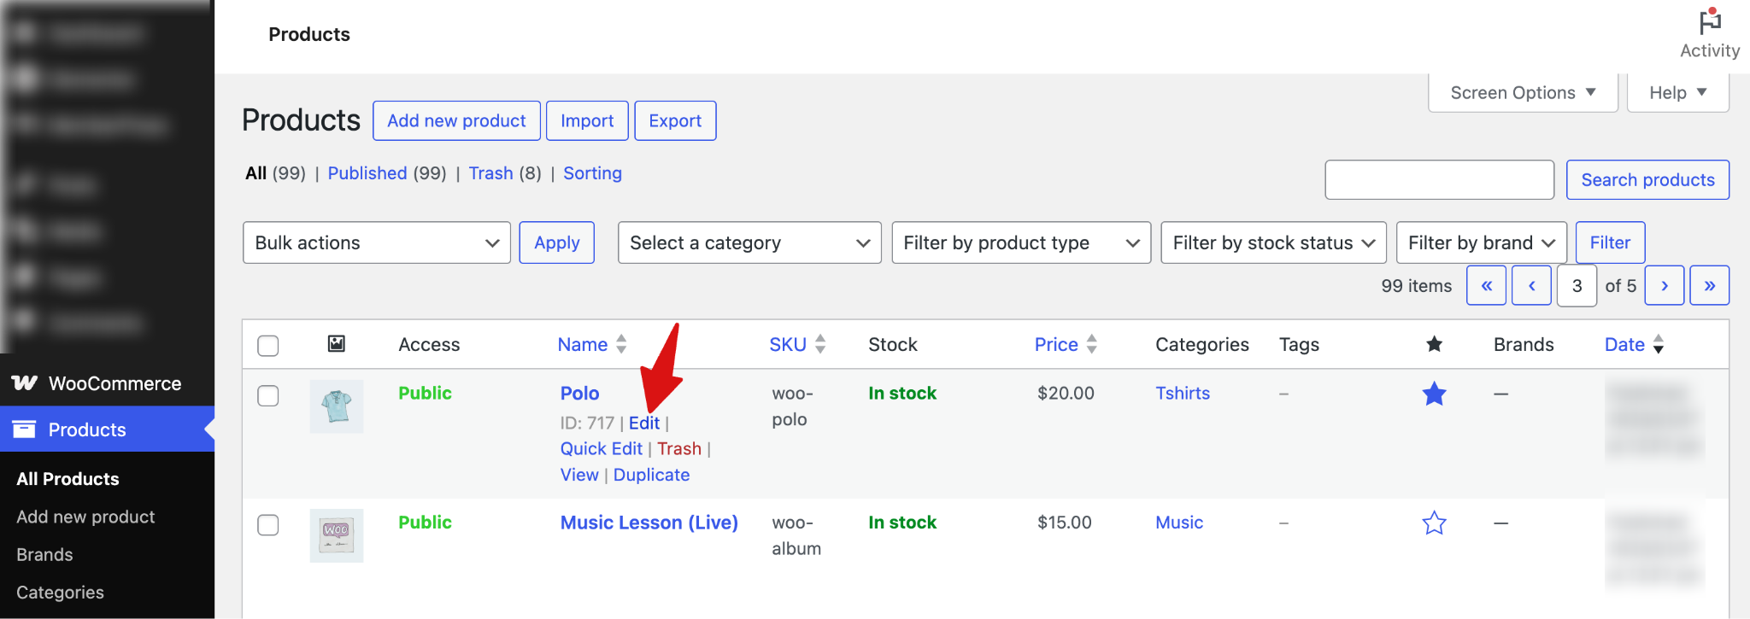Go to the last page of products
This screenshot has height=619, width=1750.
click(1710, 285)
